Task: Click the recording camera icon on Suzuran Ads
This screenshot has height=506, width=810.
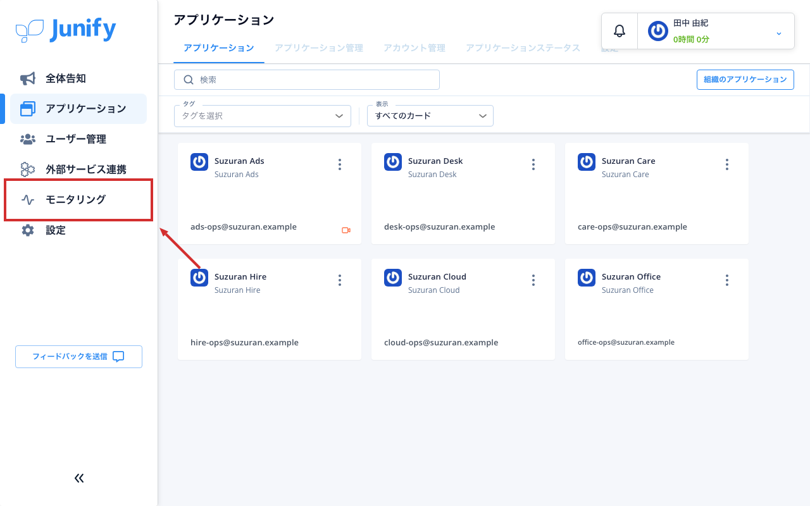Action: [346, 230]
